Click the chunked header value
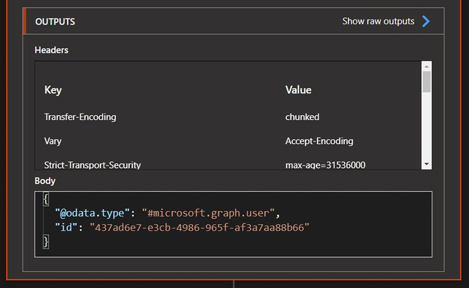The image size is (469, 288). [x=302, y=117]
